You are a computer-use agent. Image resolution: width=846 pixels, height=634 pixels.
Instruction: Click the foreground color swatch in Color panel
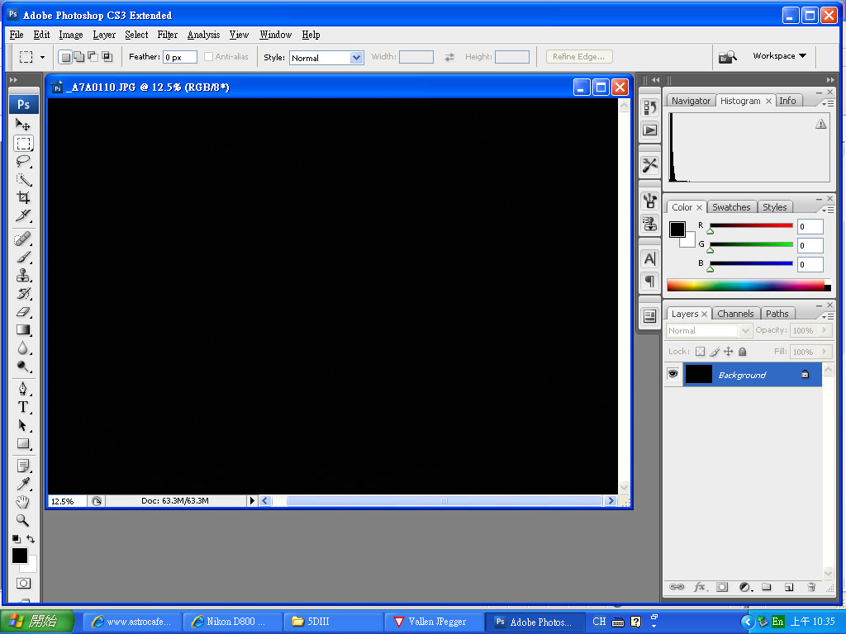pos(677,229)
